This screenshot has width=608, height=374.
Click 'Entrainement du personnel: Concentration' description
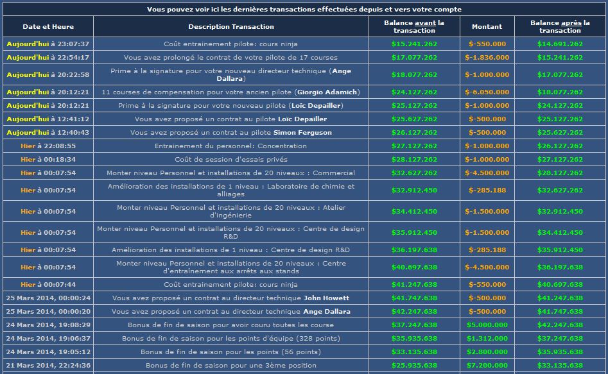click(x=230, y=146)
